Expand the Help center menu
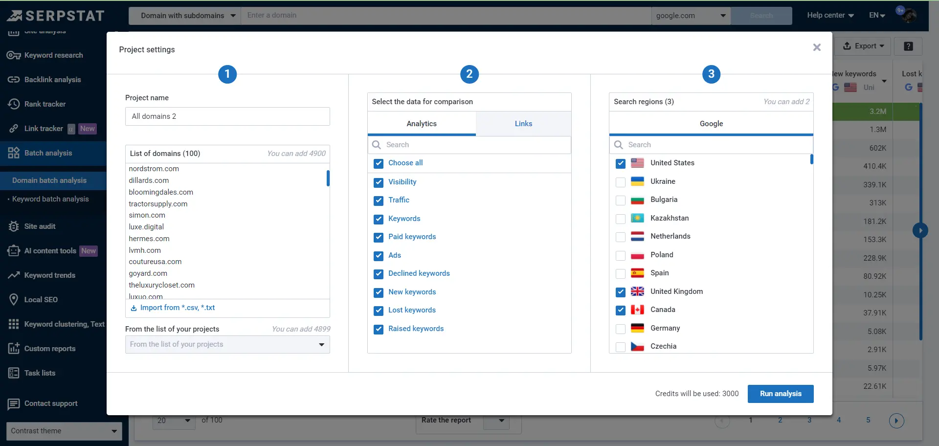Viewport: 939px width, 446px height. pyautogui.click(x=830, y=15)
